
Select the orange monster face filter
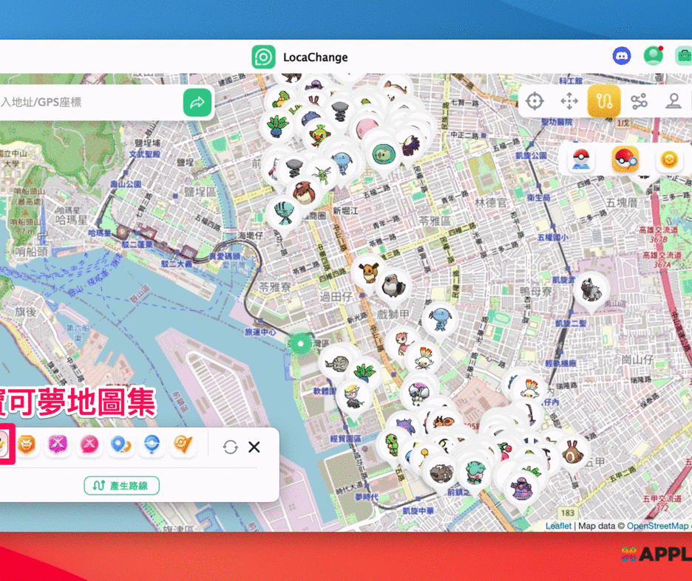click(27, 445)
